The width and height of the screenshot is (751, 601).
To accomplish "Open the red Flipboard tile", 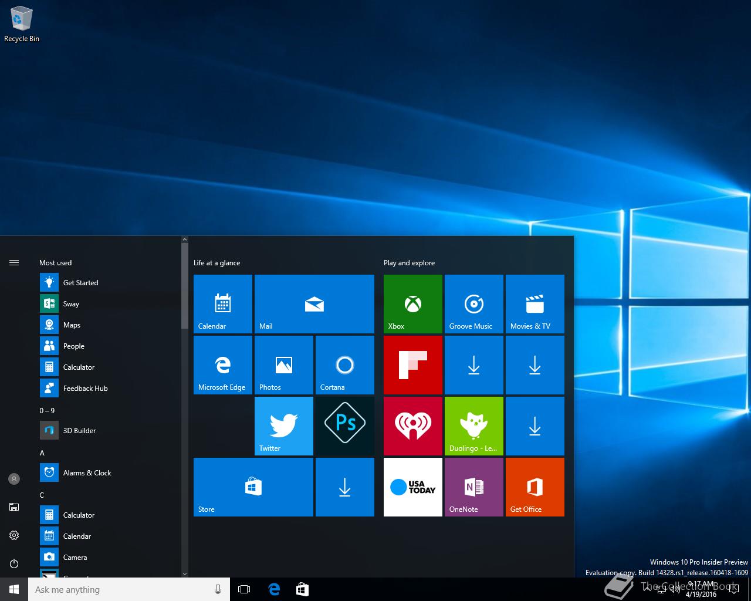I will pyautogui.click(x=413, y=365).
